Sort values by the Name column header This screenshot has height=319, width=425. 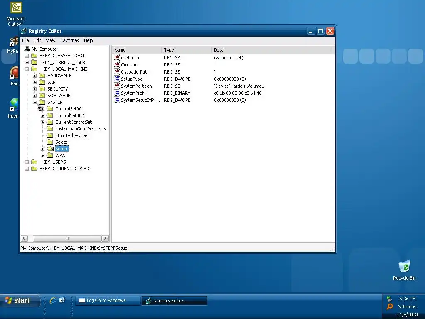click(x=137, y=50)
